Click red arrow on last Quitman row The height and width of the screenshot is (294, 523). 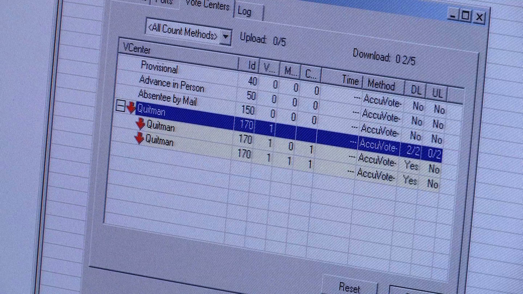click(139, 138)
